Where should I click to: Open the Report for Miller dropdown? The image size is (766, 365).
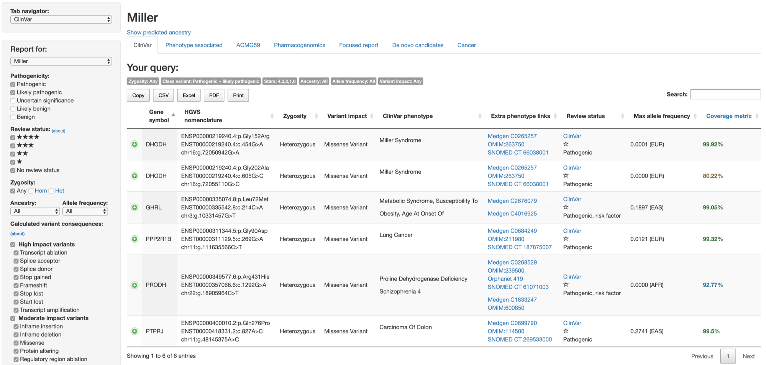pyautogui.click(x=61, y=61)
